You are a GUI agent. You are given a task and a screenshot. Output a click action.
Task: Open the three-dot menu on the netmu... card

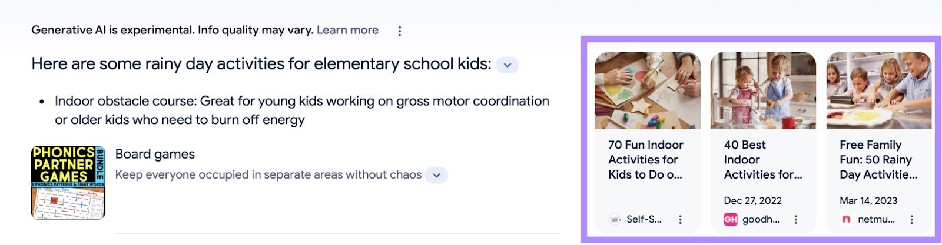pos(911,219)
